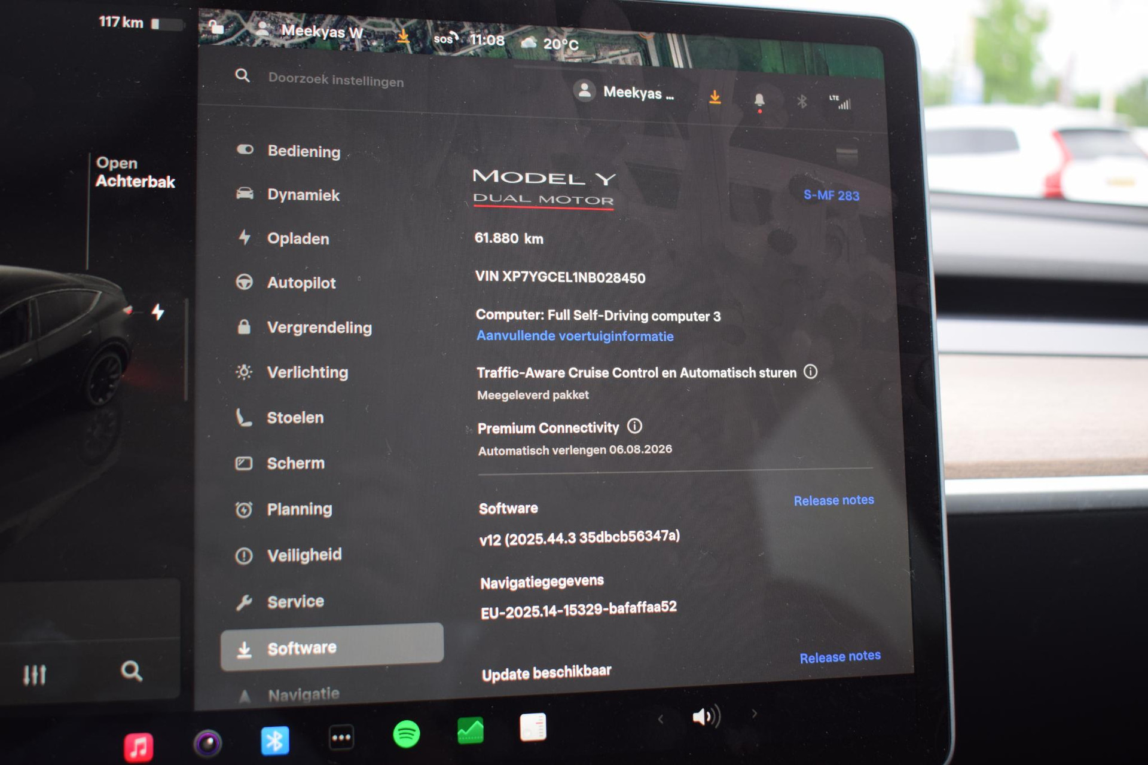Screen dimensions: 1148x765
Task: Select Autopilot settings
Action: [x=286, y=282]
